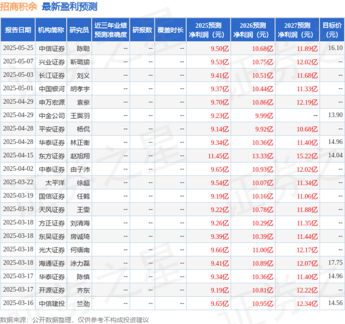Click the 9.70亿 profit value
345x324 pixels.
(220, 102)
